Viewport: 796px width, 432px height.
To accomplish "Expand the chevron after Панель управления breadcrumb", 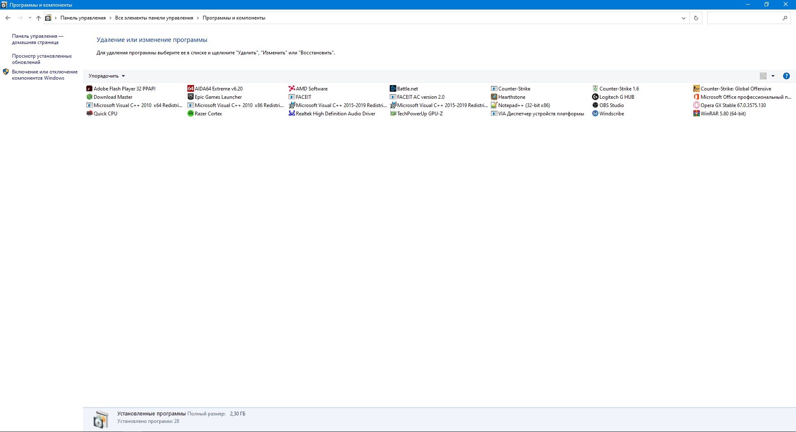I will pos(110,18).
